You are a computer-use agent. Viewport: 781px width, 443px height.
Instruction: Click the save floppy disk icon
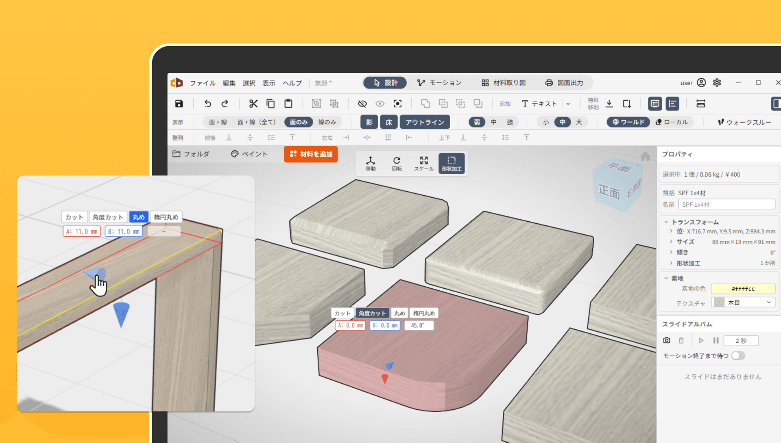coord(179,104)
